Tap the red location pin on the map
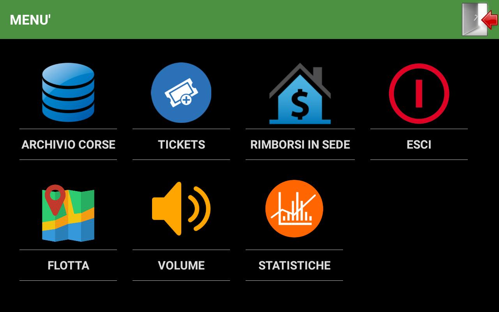 coord(55,199)
